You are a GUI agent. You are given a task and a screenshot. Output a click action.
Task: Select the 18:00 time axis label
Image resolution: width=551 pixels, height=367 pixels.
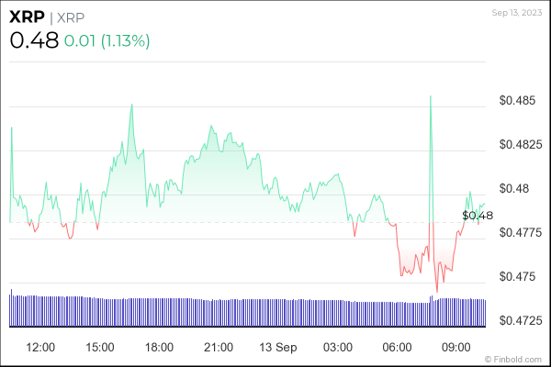(159, 347)
